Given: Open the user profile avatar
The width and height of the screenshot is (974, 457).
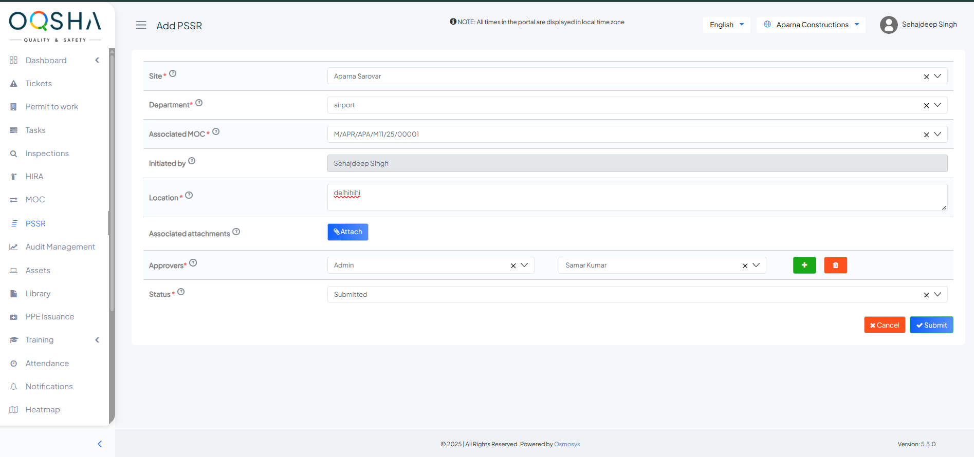Looking at the screenshot, I should [888, 25].
